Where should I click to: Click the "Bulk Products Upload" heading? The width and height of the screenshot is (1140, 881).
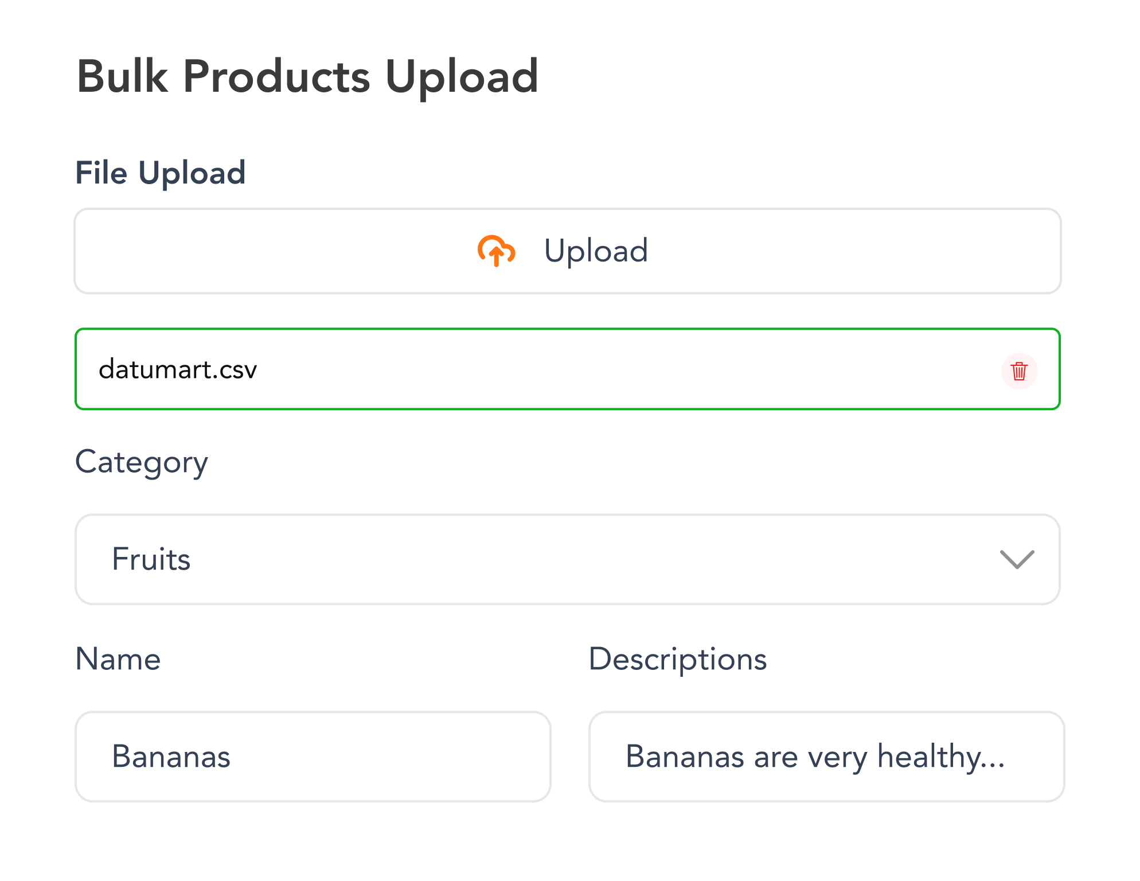pyautogui.click(x=308, y=76)
